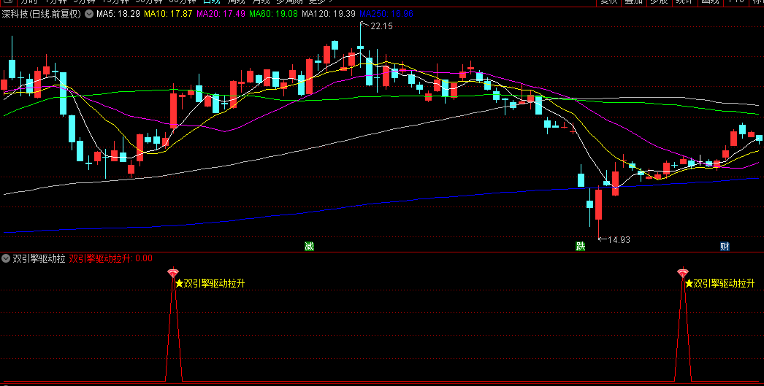Select the MA5: 18.29 label
764x386 pixels.
[118, 14]
